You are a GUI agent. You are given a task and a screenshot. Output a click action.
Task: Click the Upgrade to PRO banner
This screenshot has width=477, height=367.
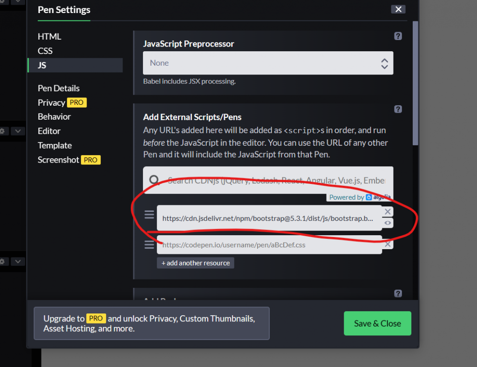(151, 323)
